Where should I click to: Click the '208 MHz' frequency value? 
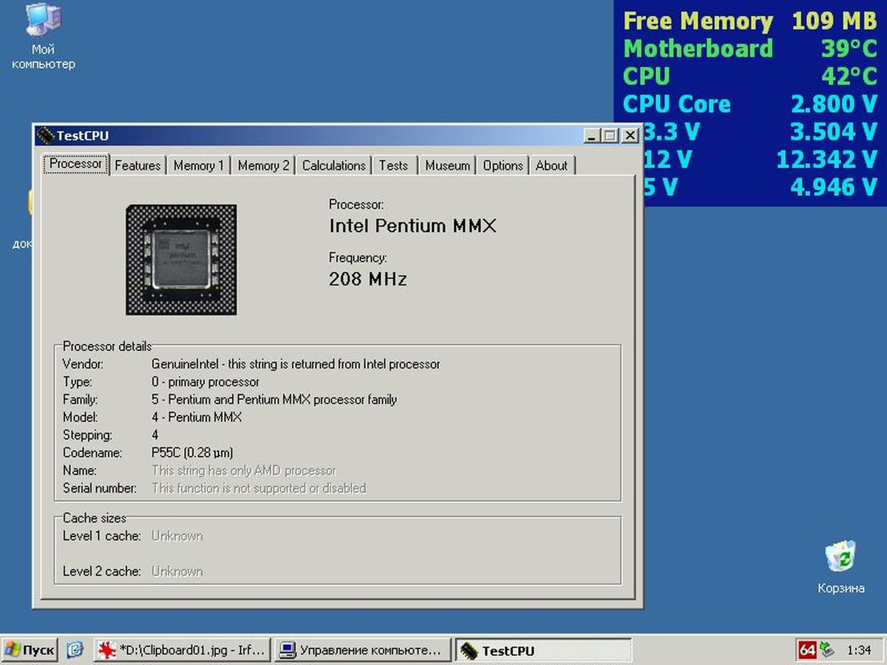(x=368, y=279)
